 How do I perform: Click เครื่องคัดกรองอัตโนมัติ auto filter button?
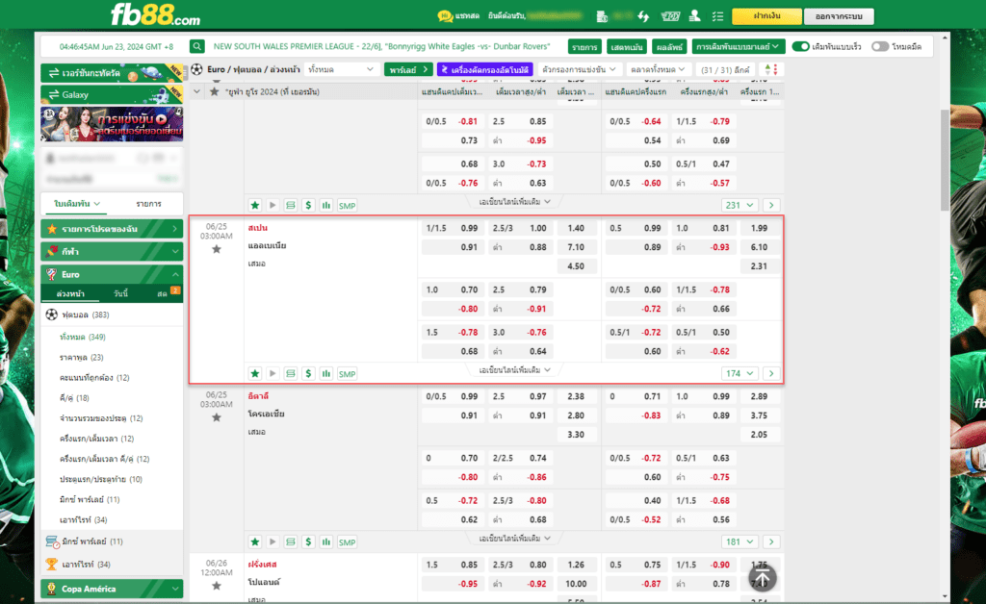pos(485,69)
